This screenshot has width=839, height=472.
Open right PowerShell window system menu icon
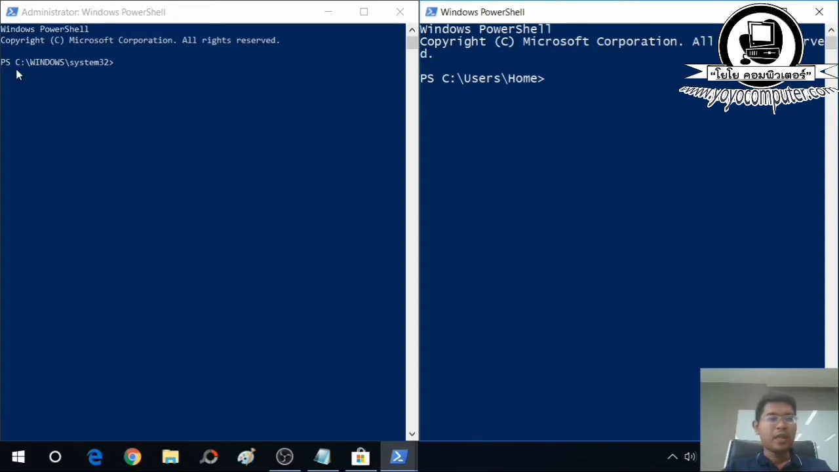431,12
